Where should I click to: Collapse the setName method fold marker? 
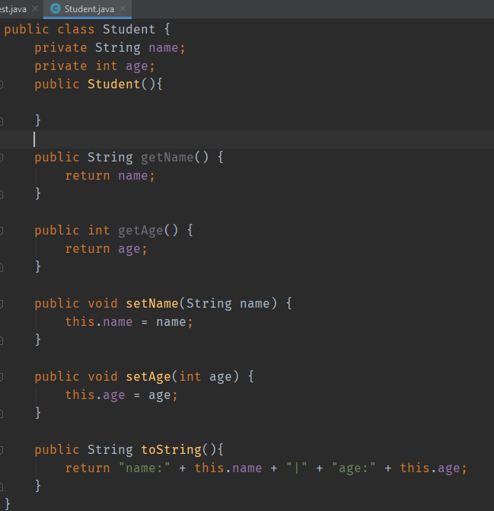(x=2, y=304)
